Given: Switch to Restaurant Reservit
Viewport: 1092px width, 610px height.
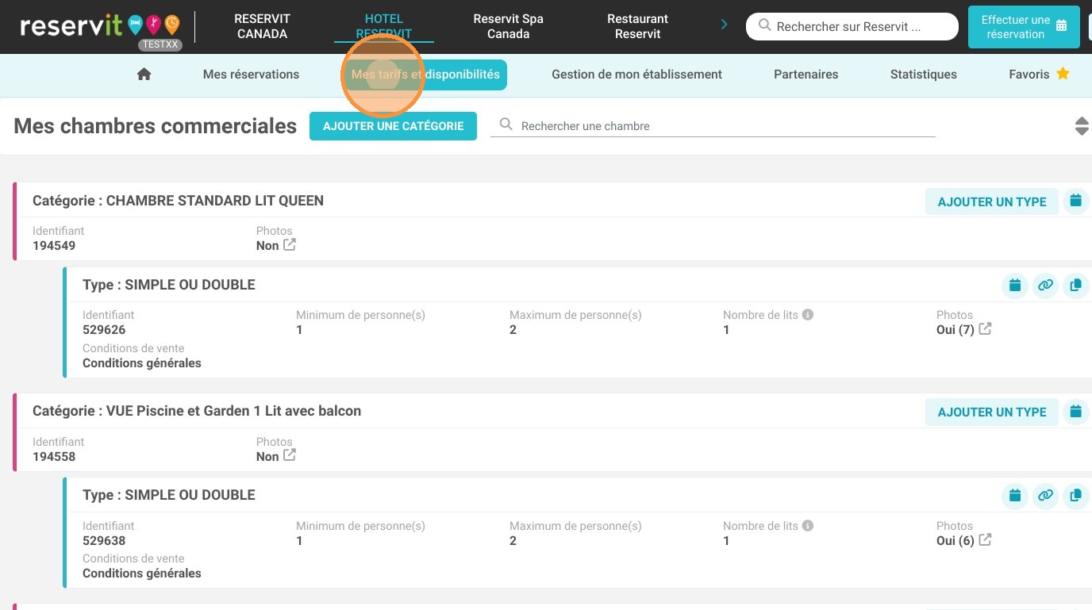Looking at the screenshot, I should tap(638, 26).
